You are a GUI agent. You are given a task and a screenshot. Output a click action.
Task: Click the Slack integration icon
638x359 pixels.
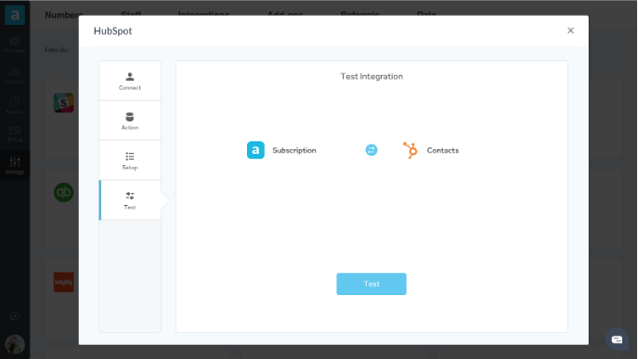coord(64,102)
